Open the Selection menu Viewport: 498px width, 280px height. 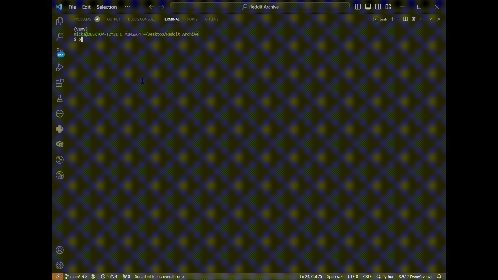click(x=107, y=7)
